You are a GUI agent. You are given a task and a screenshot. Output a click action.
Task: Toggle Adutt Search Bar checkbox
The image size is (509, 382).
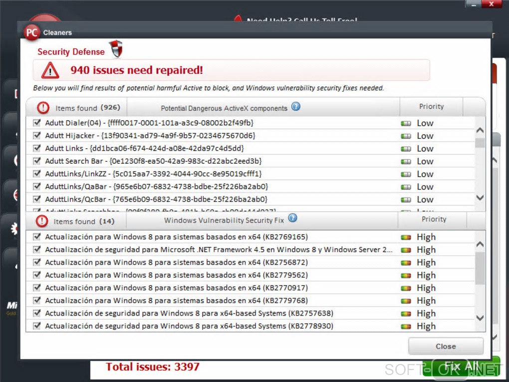tap(37, 160)
